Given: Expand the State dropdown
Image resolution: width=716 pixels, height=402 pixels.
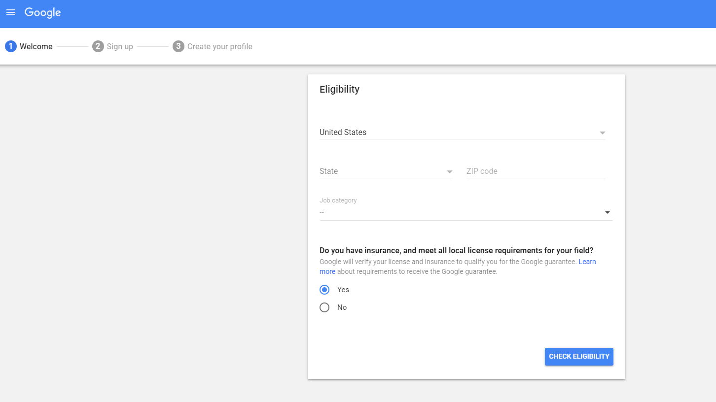Looking at the screenshot, I should click(x=386, y=171).
